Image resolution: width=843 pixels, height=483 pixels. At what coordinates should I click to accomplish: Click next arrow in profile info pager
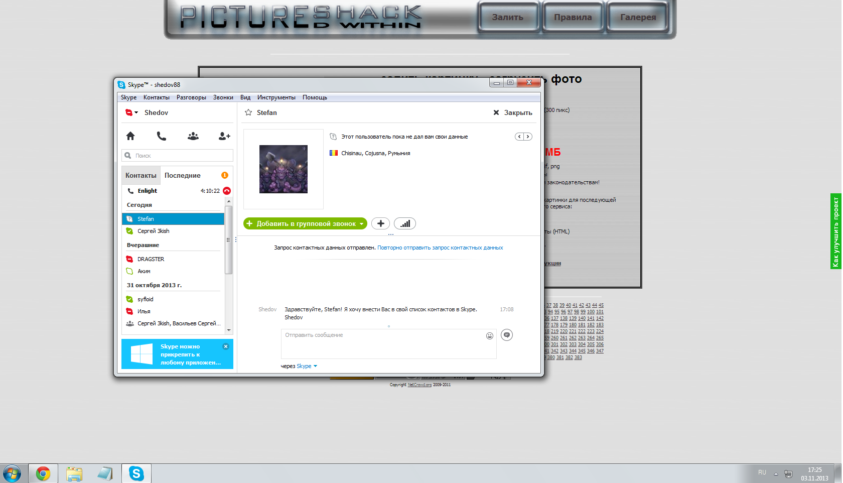click(528, 137)
